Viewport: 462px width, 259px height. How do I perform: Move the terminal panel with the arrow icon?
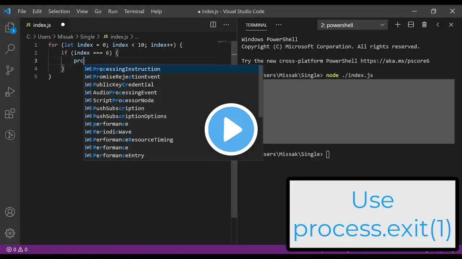[438, 25]
